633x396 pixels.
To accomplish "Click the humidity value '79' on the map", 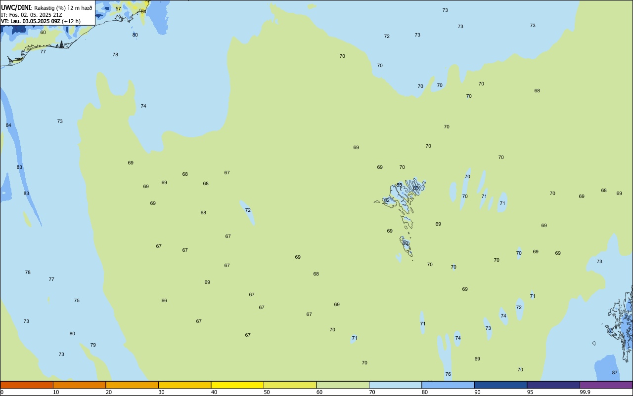I will point(93,345).
